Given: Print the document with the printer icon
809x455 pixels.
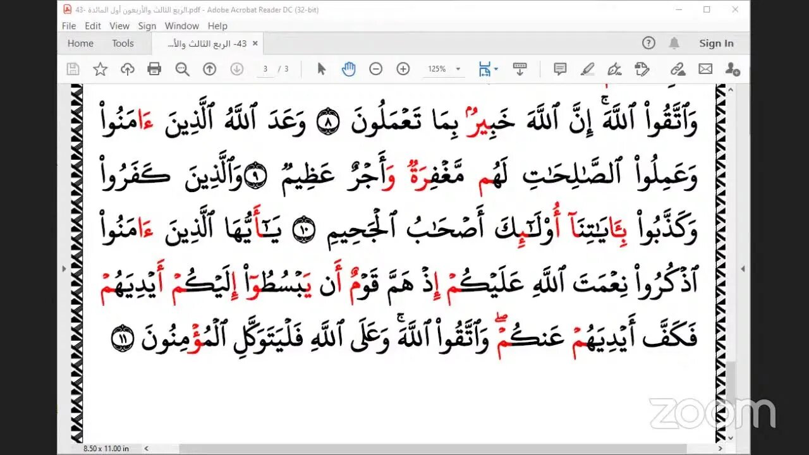Looking at the screenshot, I should click(x=154, y=69).
